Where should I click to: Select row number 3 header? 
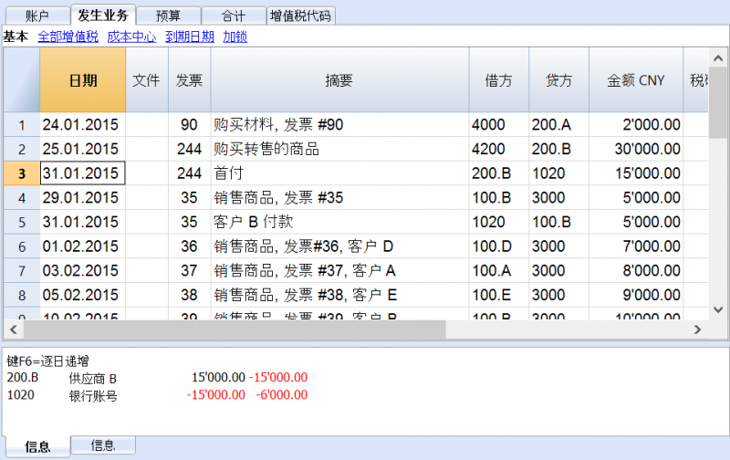22,173
